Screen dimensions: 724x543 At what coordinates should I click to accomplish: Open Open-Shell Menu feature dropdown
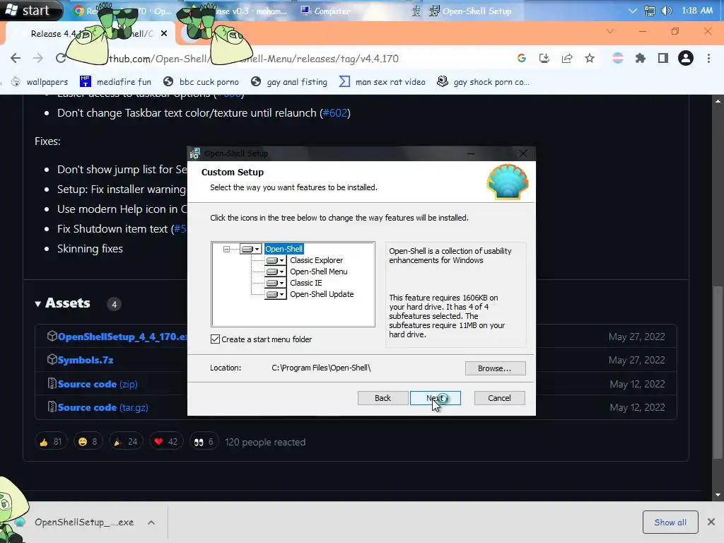(276, 271)
